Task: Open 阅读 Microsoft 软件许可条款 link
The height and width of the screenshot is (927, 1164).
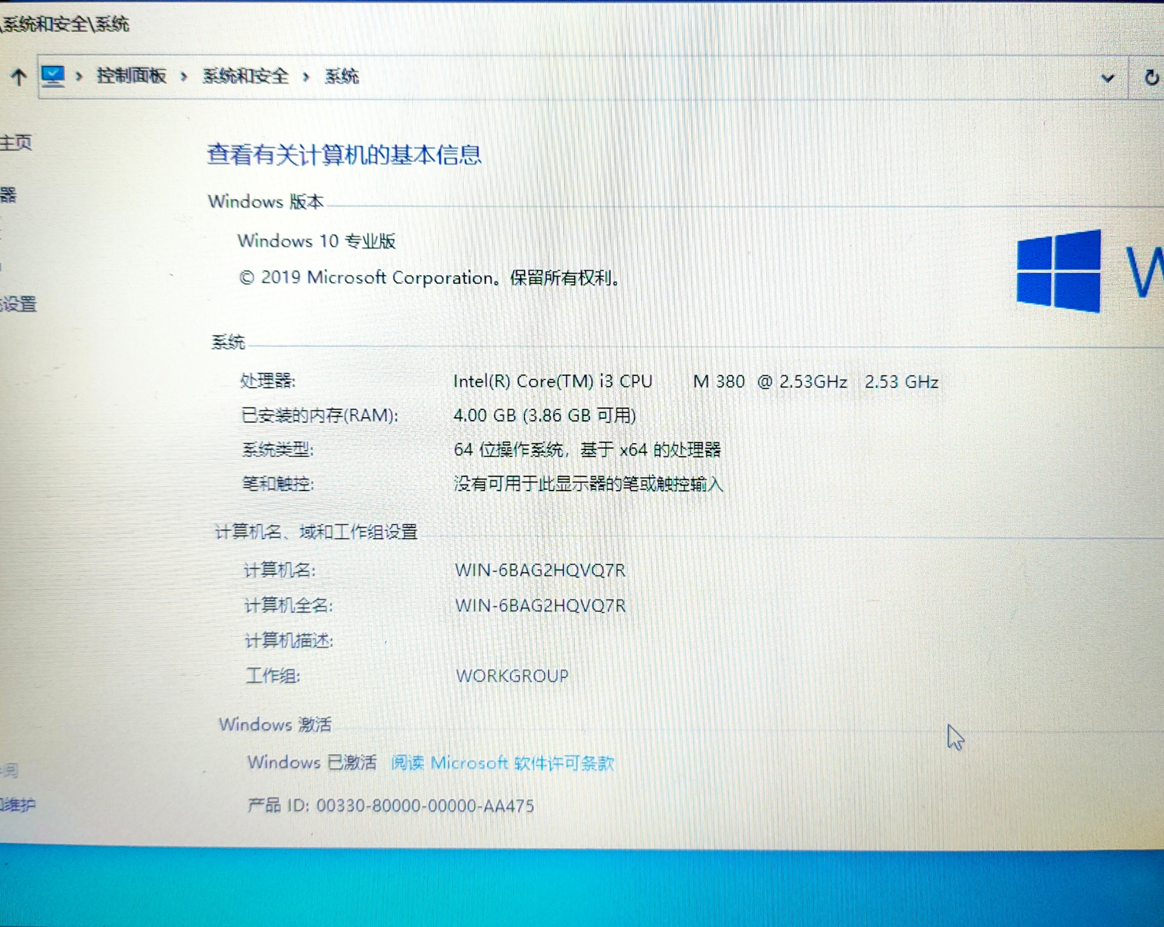Action: [503, 763]
